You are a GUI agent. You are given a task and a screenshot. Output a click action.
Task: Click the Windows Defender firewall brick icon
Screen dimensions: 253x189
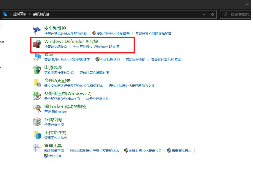pos(37,44)
